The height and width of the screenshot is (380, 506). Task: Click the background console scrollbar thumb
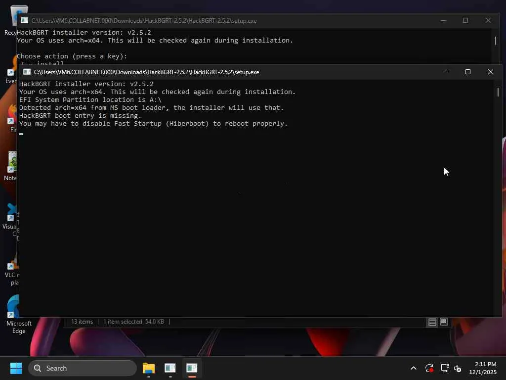(x=496, y=41)
